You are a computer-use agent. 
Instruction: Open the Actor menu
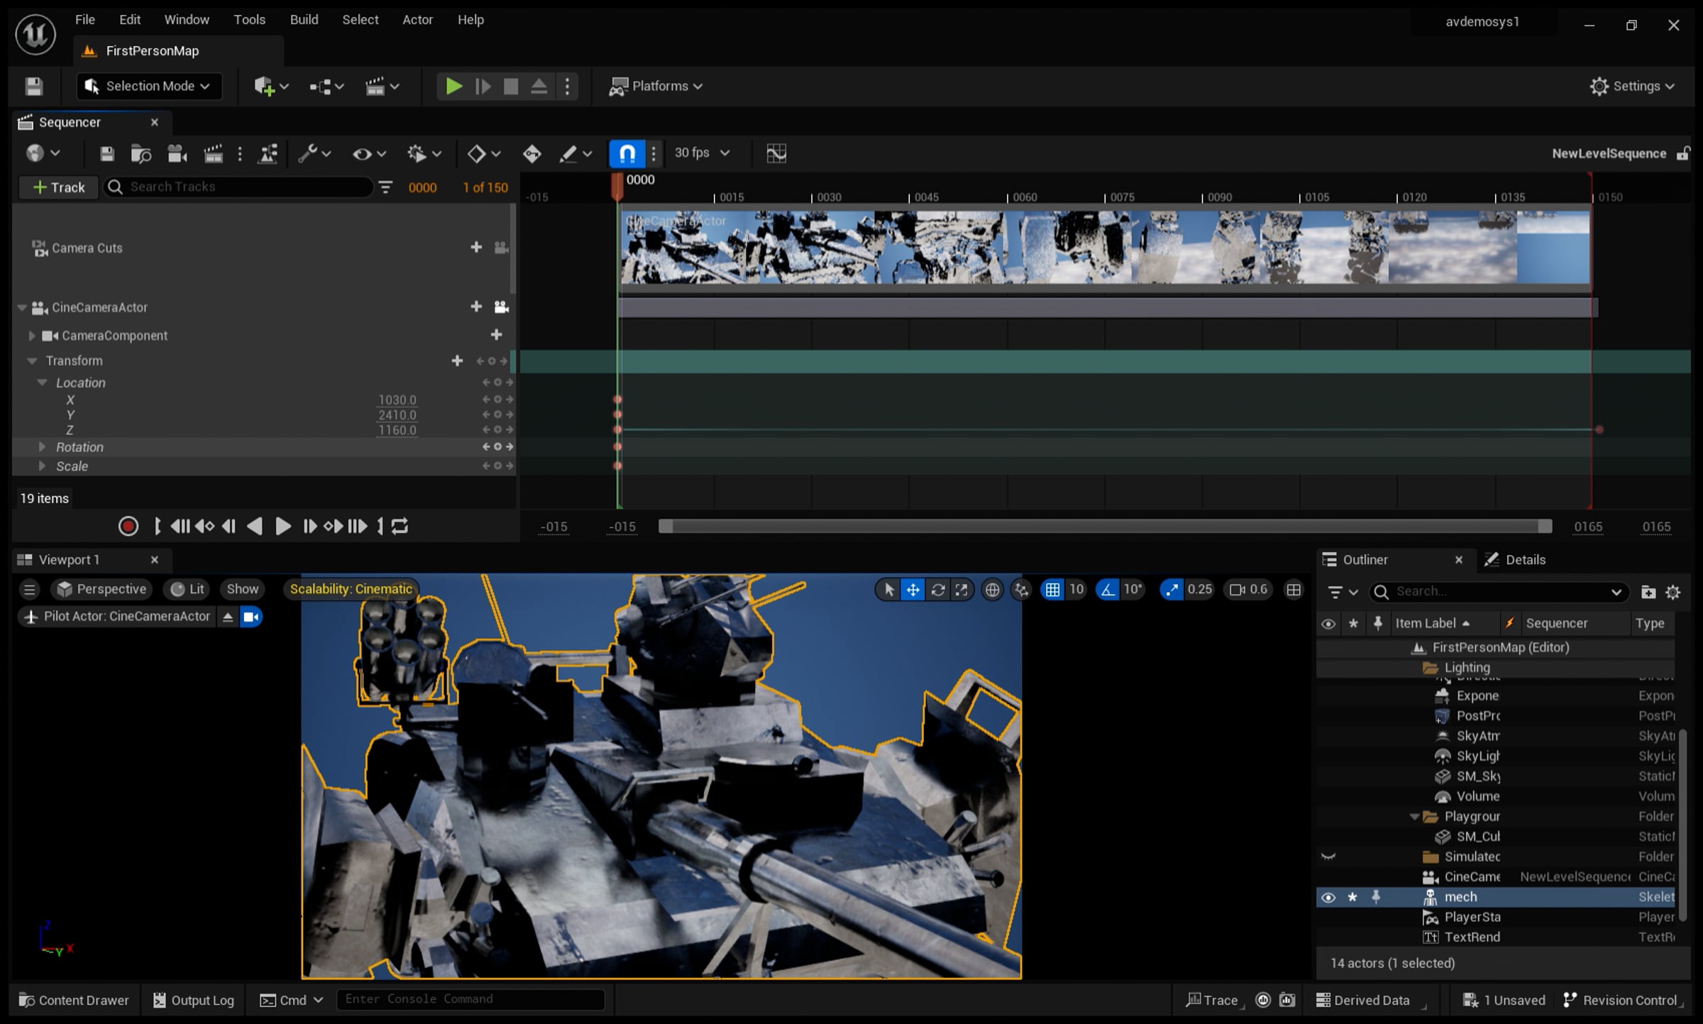(x=417, y=19)
